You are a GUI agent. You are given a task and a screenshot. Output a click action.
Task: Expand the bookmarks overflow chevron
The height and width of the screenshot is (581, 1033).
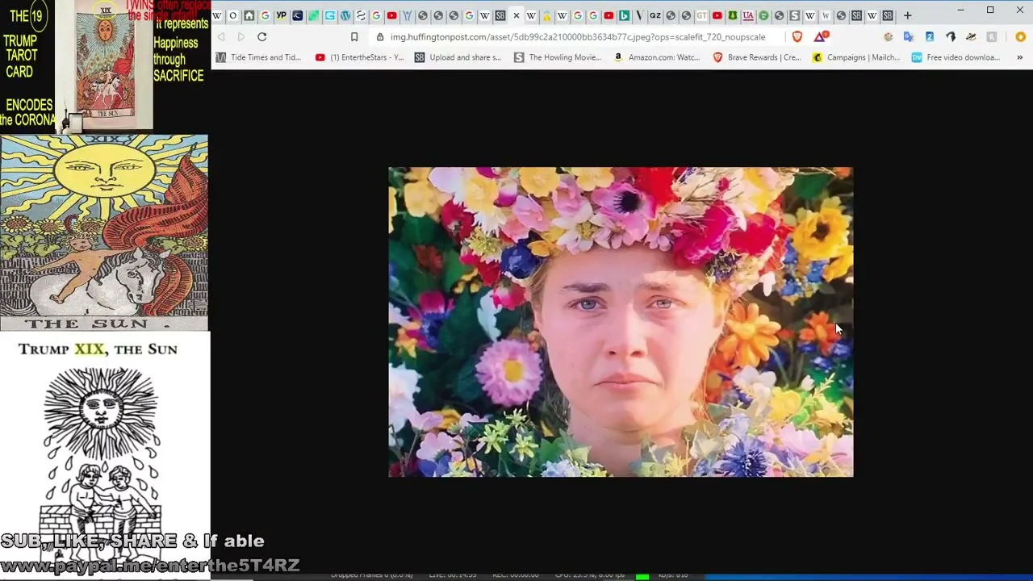coord(1019,57)
